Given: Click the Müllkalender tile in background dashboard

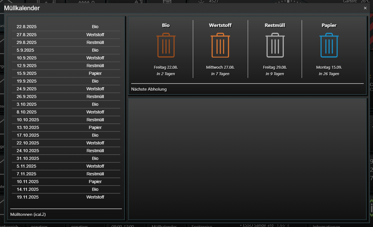Looking at the screenshot, I should (x=164, y=226).
